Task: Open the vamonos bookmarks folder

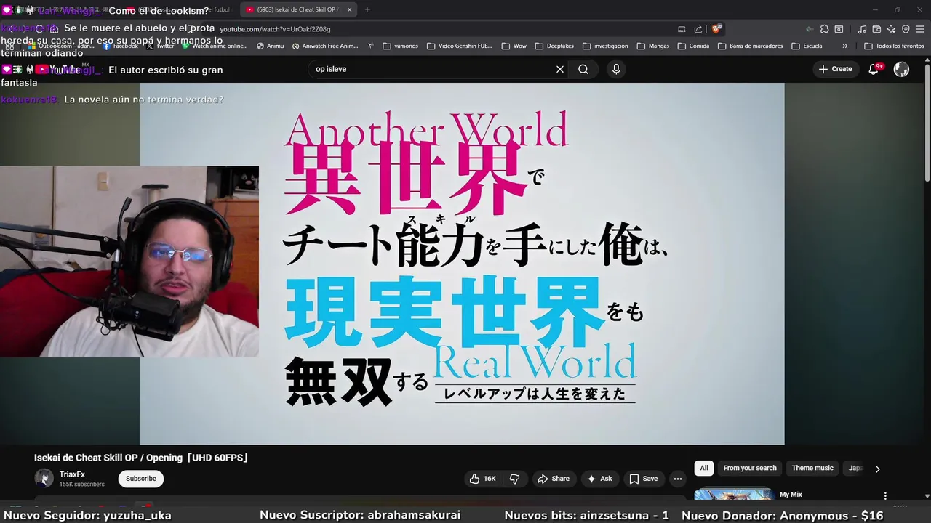Action: [x=401, y=46]
